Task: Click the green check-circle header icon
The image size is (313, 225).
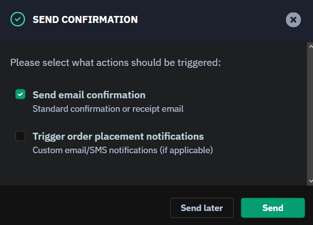Action: click(x=18, y=19)
